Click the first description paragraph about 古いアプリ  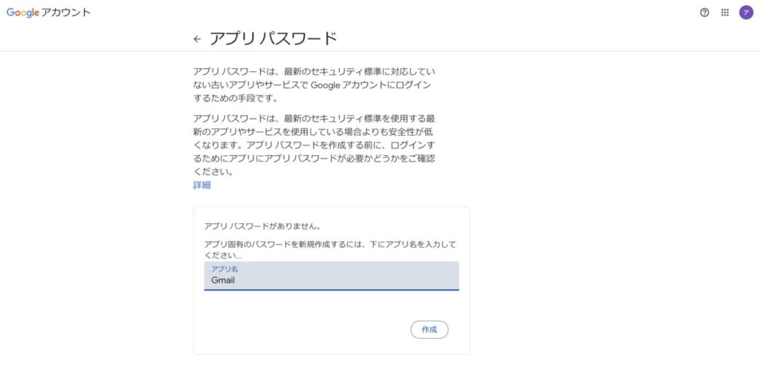point(314,85)
